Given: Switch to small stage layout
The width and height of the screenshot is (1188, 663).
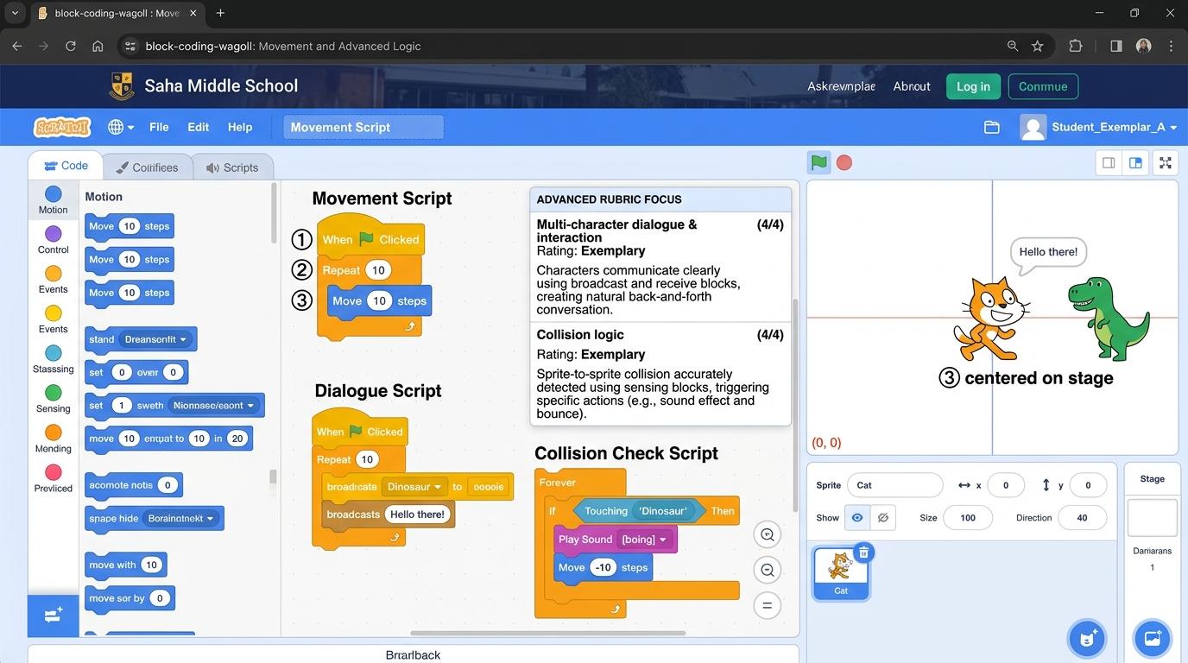Looking at the screenshot, I should pyautogui.click(x=1109, y=162).
